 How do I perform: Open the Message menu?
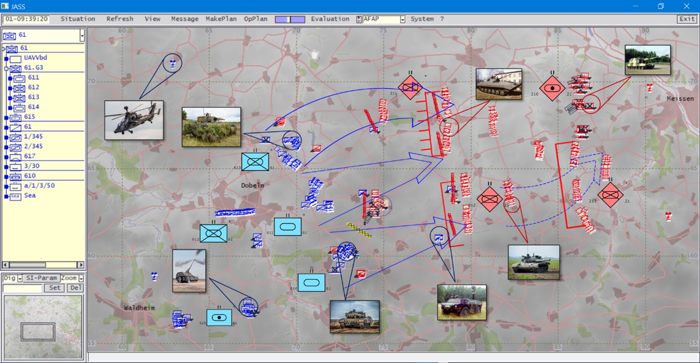click(185, 19)
